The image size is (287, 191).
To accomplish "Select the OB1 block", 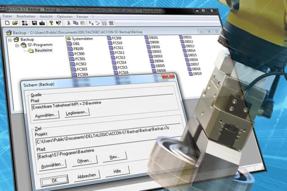I will pos(73,44).
